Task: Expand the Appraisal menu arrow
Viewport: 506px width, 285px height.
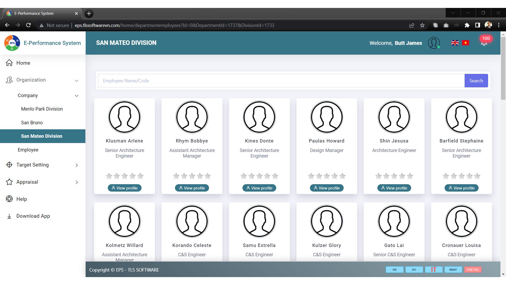Action: 77,182
